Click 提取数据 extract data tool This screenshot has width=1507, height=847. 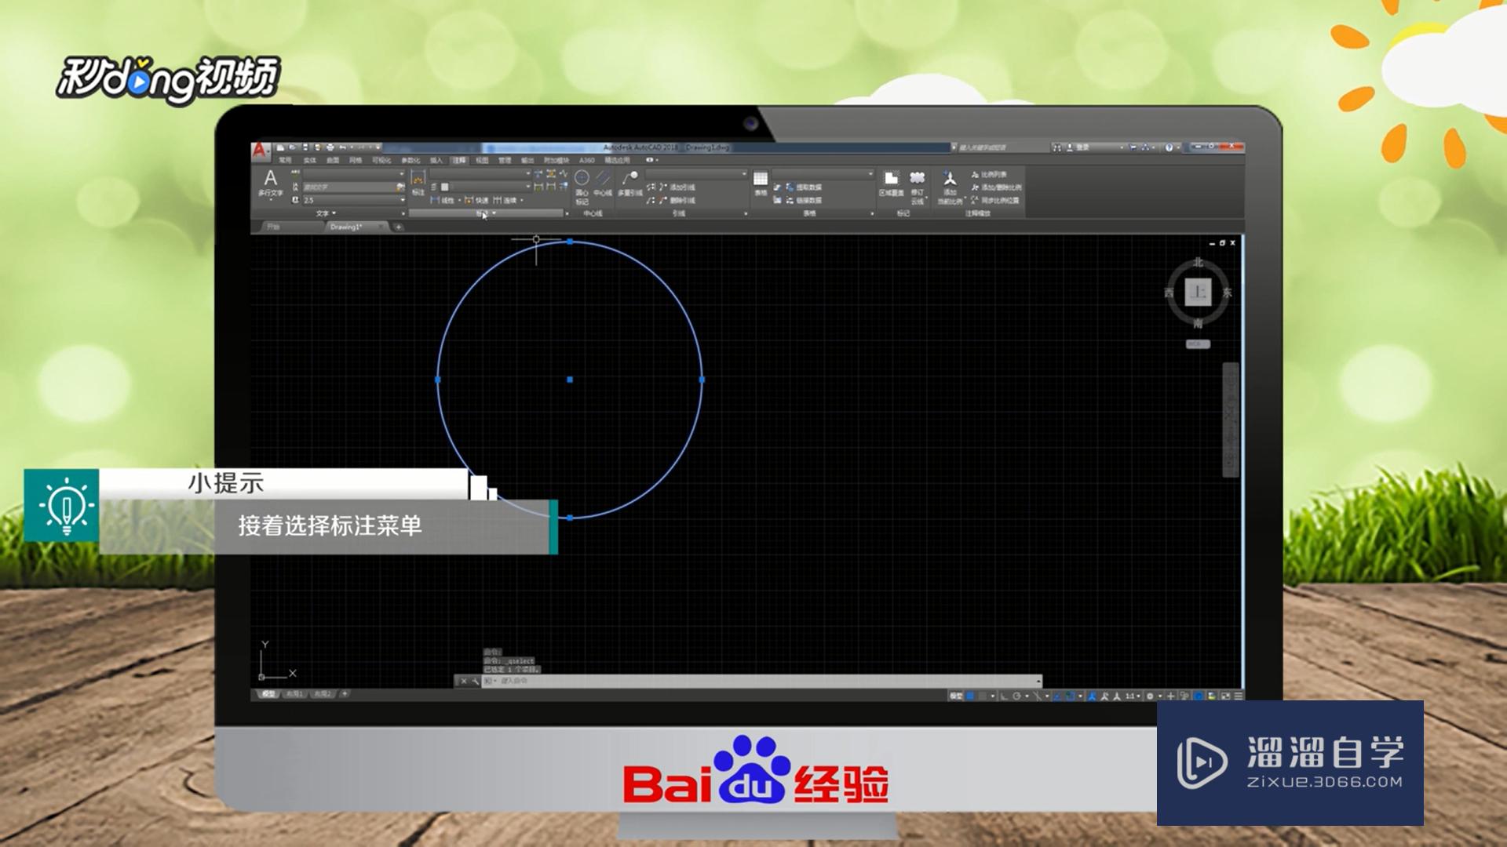[x=802, y=187]
